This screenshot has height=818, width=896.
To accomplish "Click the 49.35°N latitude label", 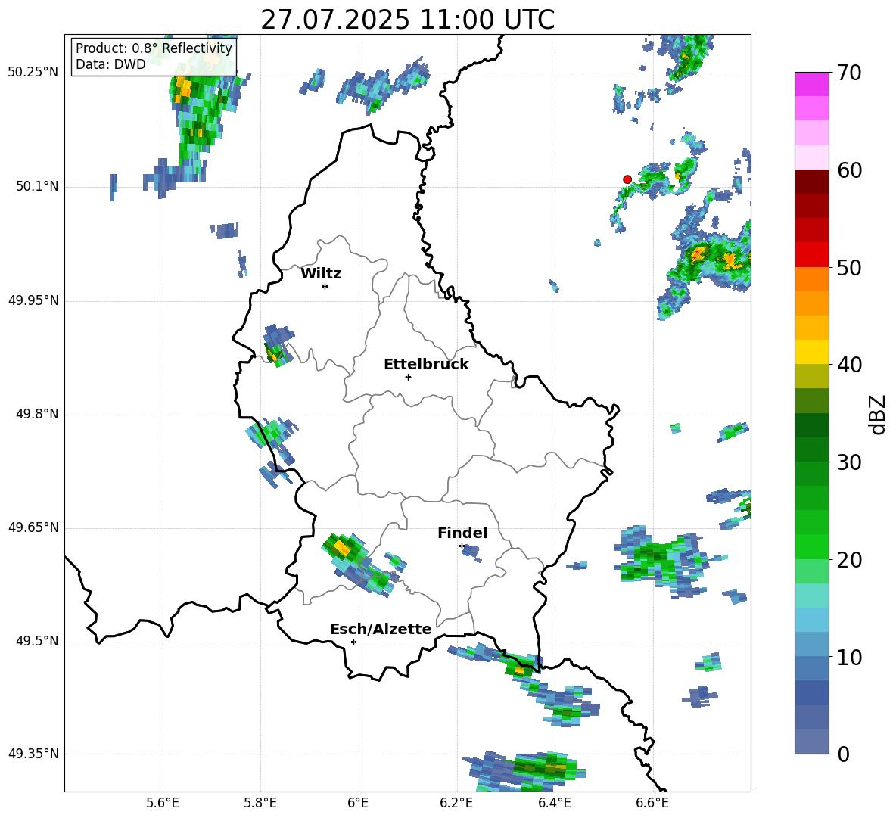I will [x=33, y=754].
